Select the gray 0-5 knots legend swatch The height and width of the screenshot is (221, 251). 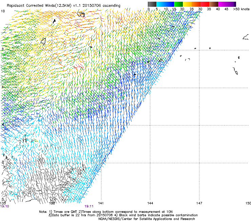[x=152, y=4]
